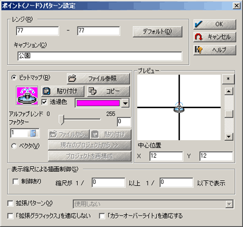Click the OK checkmark button
This screenshot has width=243, height=227.
(214, 24)
